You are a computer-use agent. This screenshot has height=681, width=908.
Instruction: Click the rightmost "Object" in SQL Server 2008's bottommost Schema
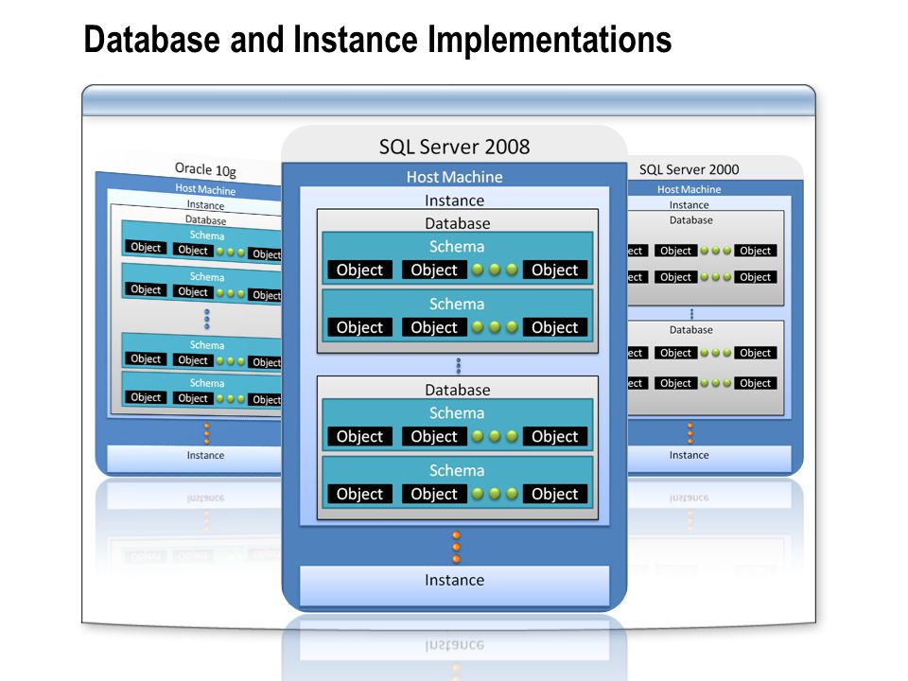click(555, 494)
